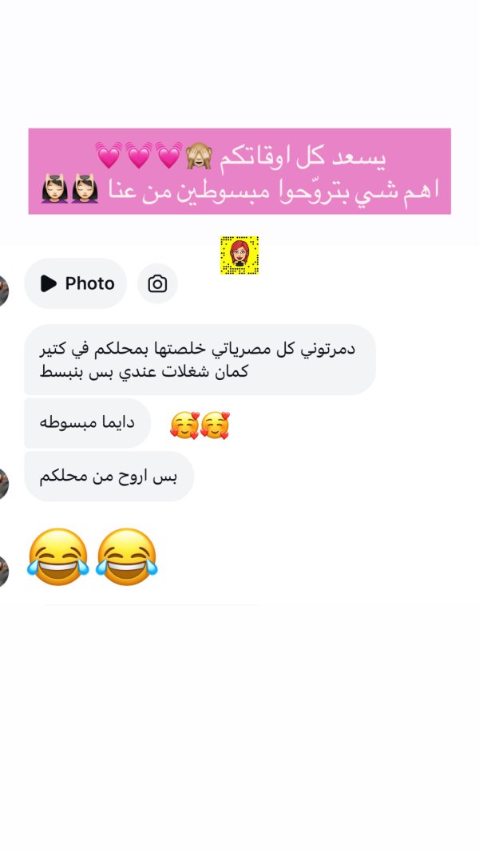Screen dimensions: 479x851
Task: Open sender avatar beside laughing emojis
Action: pyautogui.click(x=4, y=571)
